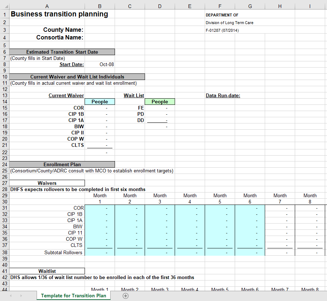Click the green People header cell

tap(160, 102)
